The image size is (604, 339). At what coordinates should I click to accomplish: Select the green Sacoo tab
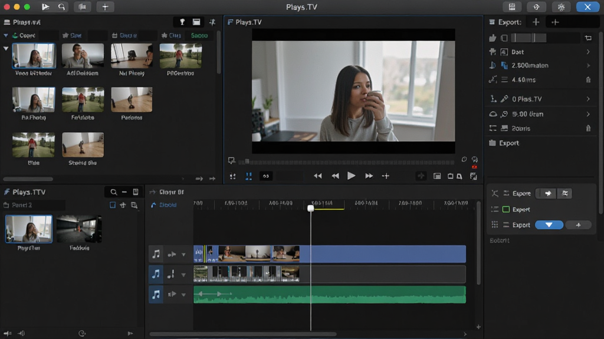click(199, 35)
